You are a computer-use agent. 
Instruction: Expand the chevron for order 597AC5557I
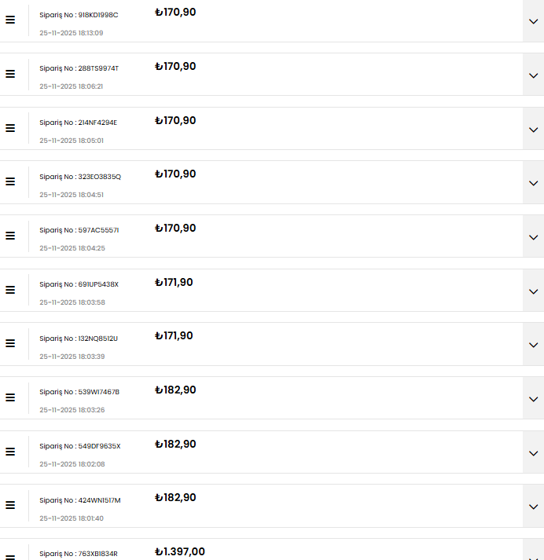click(x=533, y=237)
